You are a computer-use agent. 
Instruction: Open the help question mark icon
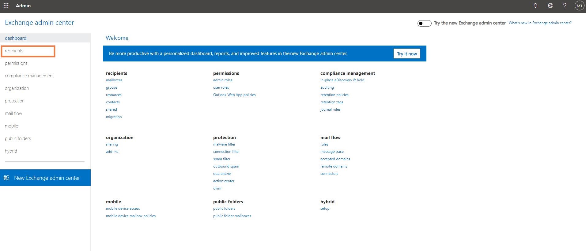click(x=565, y=6)
